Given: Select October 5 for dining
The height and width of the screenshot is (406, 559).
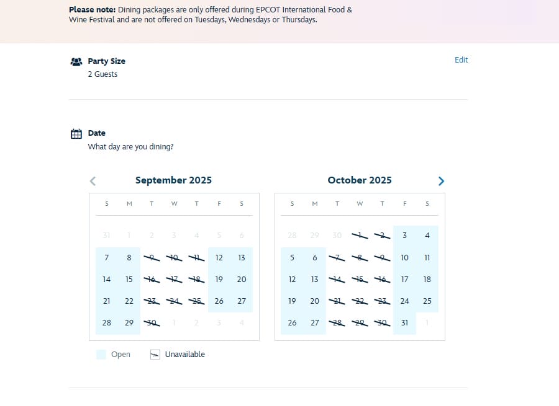Looking at the screenshot, I should 292,257.
